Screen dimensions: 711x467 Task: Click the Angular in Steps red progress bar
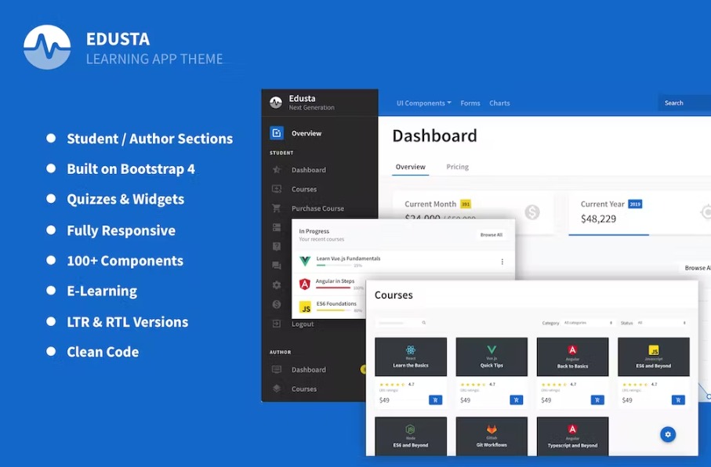[334, 288]
